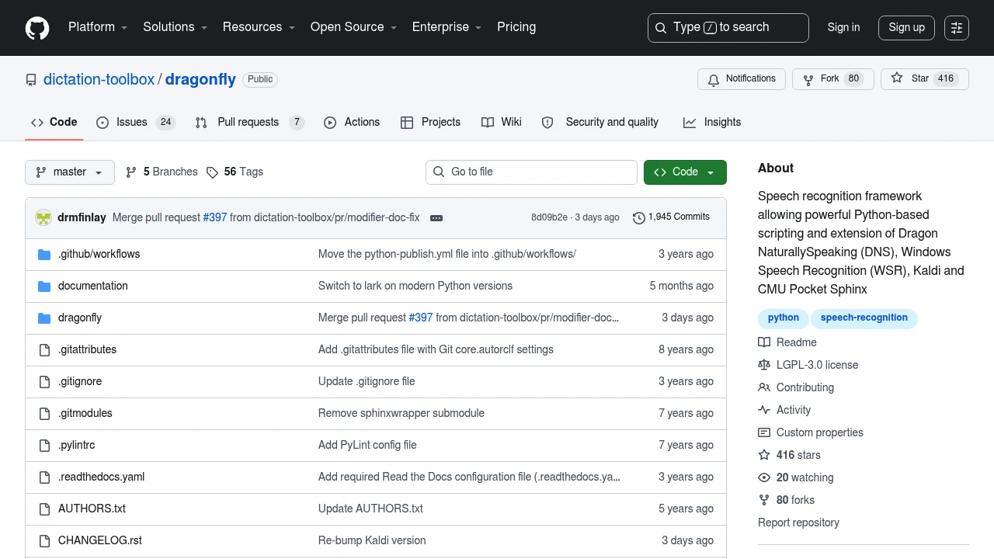Image resolution: width=994 pixels, height=559 pixels.
Task: Click the .pylintrc file icon
Action: [x=44, y=445]
